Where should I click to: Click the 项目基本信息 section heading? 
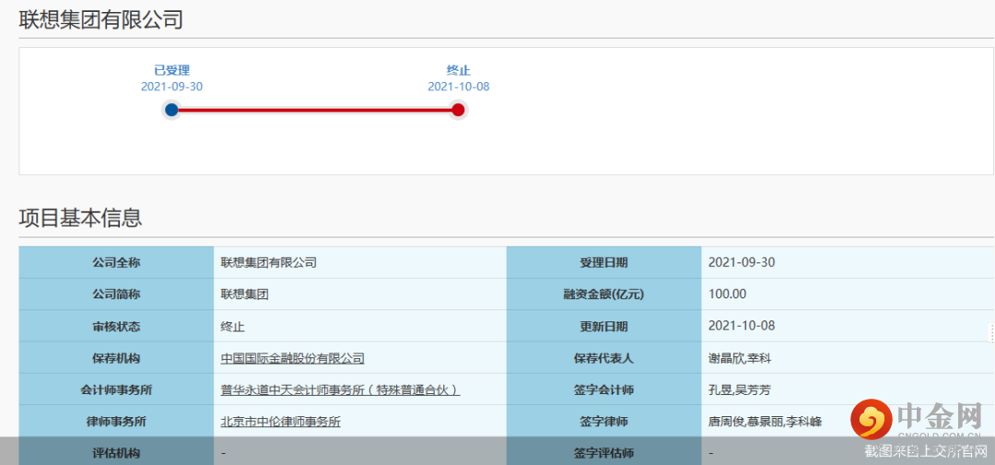80,217
